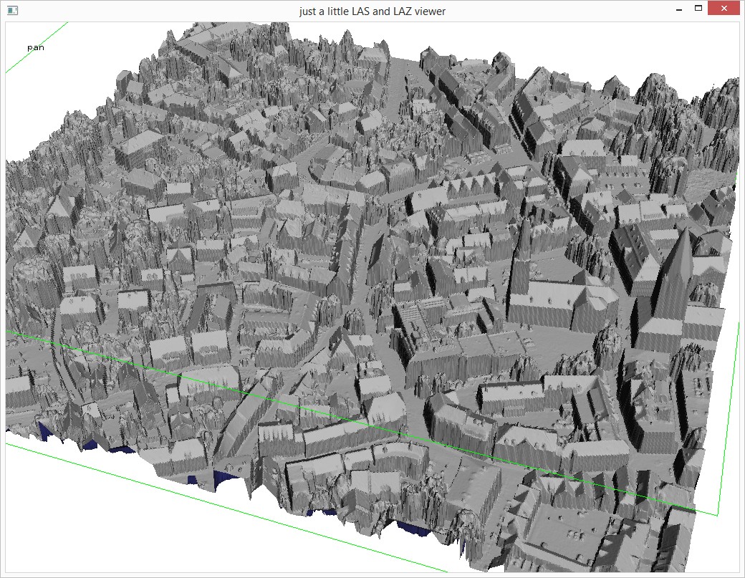745x578 pixels.
Task: Maximize the LAS and LAZ viewer window
Action: click(698, 9)
